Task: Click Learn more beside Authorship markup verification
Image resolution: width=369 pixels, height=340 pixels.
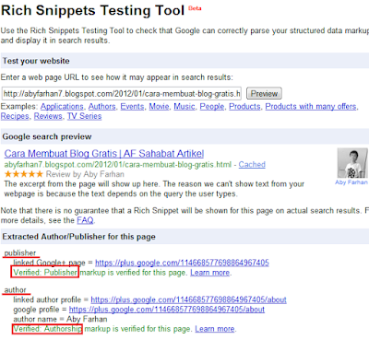Action: (215, 329)
